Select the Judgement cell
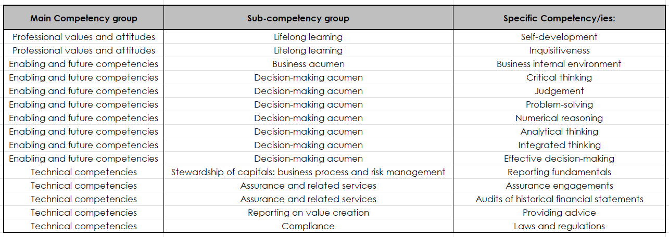The image size is (669, 237). click(559, 91)
